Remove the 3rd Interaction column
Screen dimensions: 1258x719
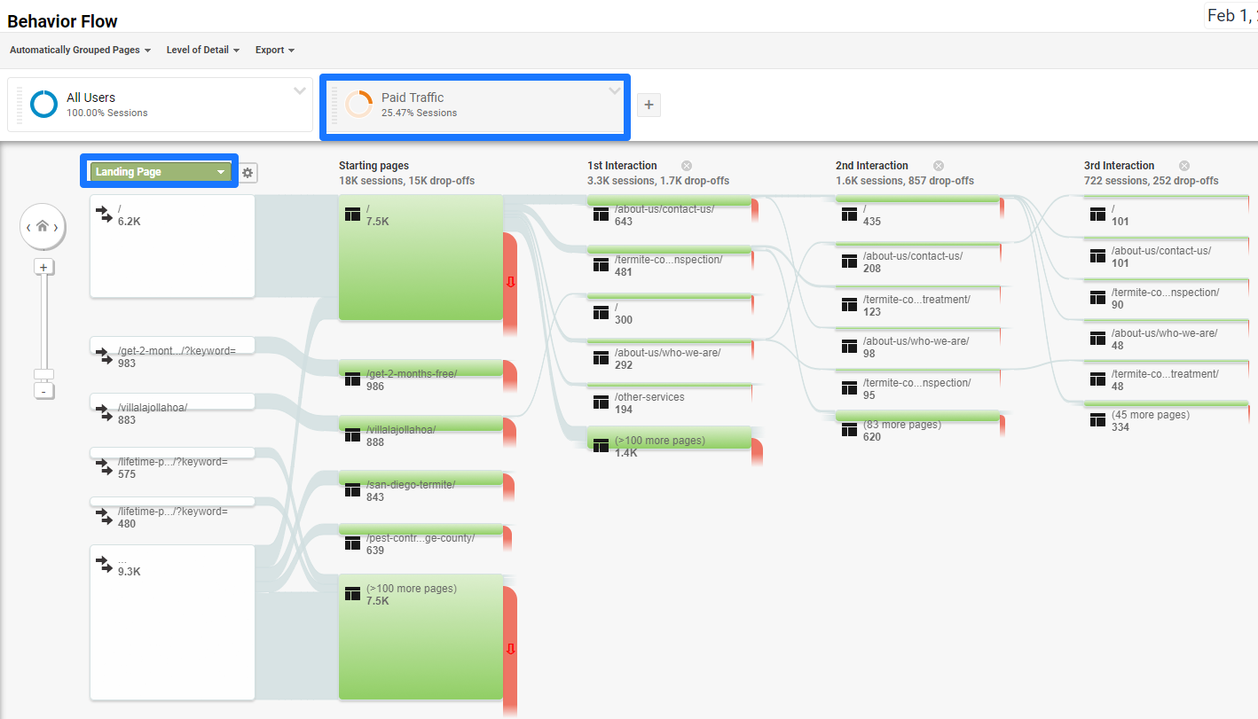click(x=1183, y=166)
